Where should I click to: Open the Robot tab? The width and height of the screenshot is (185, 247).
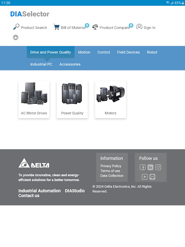coord(152,52)
